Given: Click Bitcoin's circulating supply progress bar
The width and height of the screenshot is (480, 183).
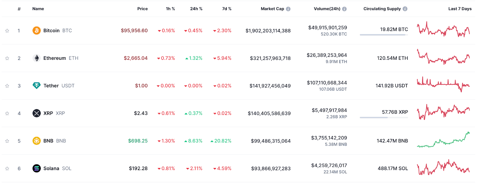Looking at the screenshot, I should (x=384, y=35).
